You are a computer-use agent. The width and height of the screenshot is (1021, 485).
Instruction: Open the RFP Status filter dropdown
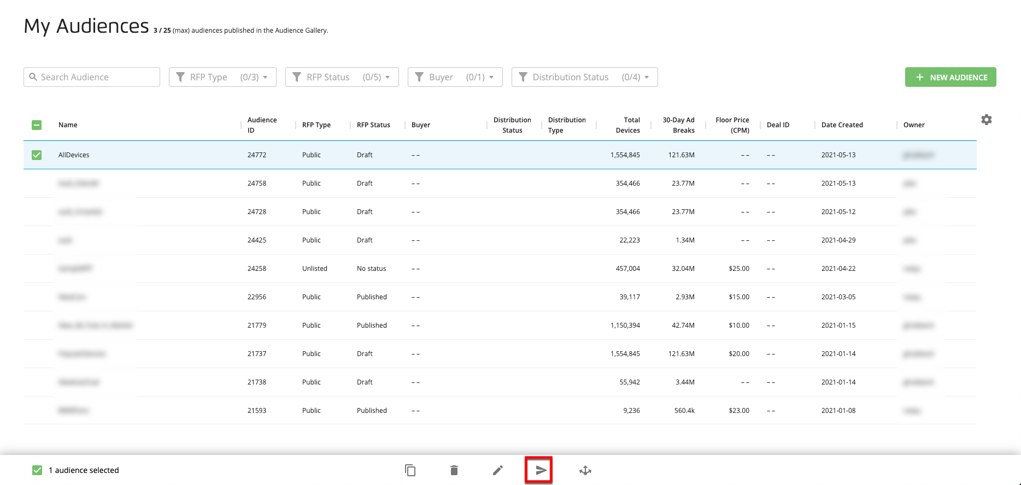342,77
